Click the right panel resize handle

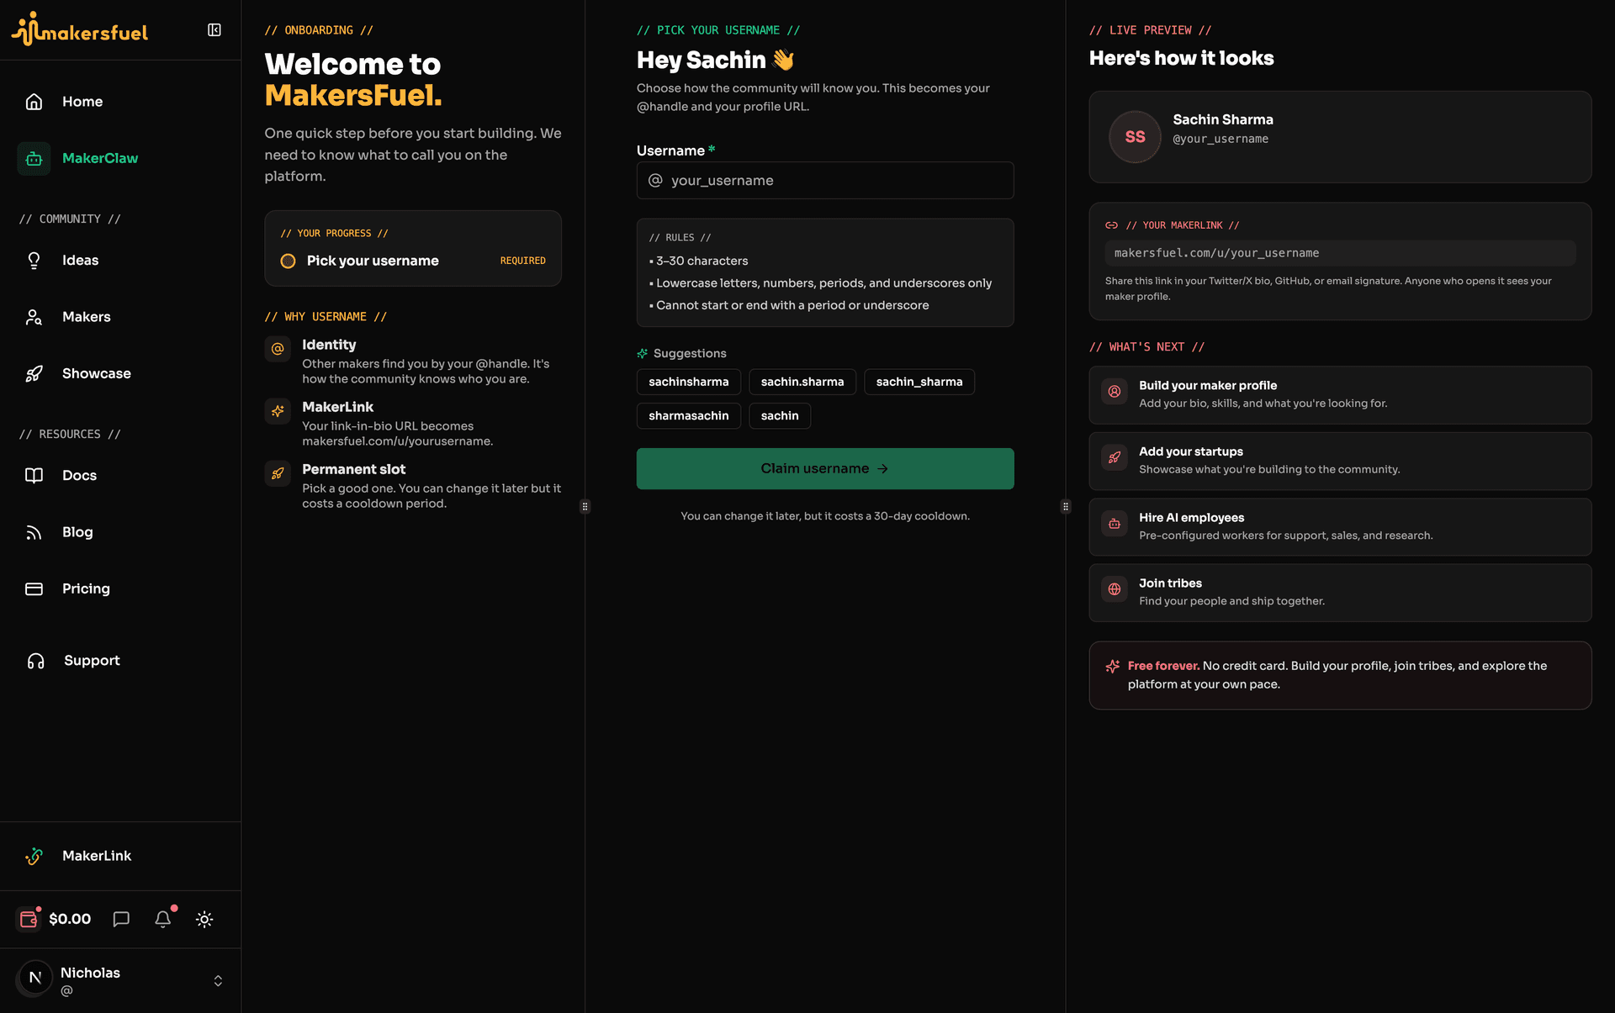[x=1066, y=507]
